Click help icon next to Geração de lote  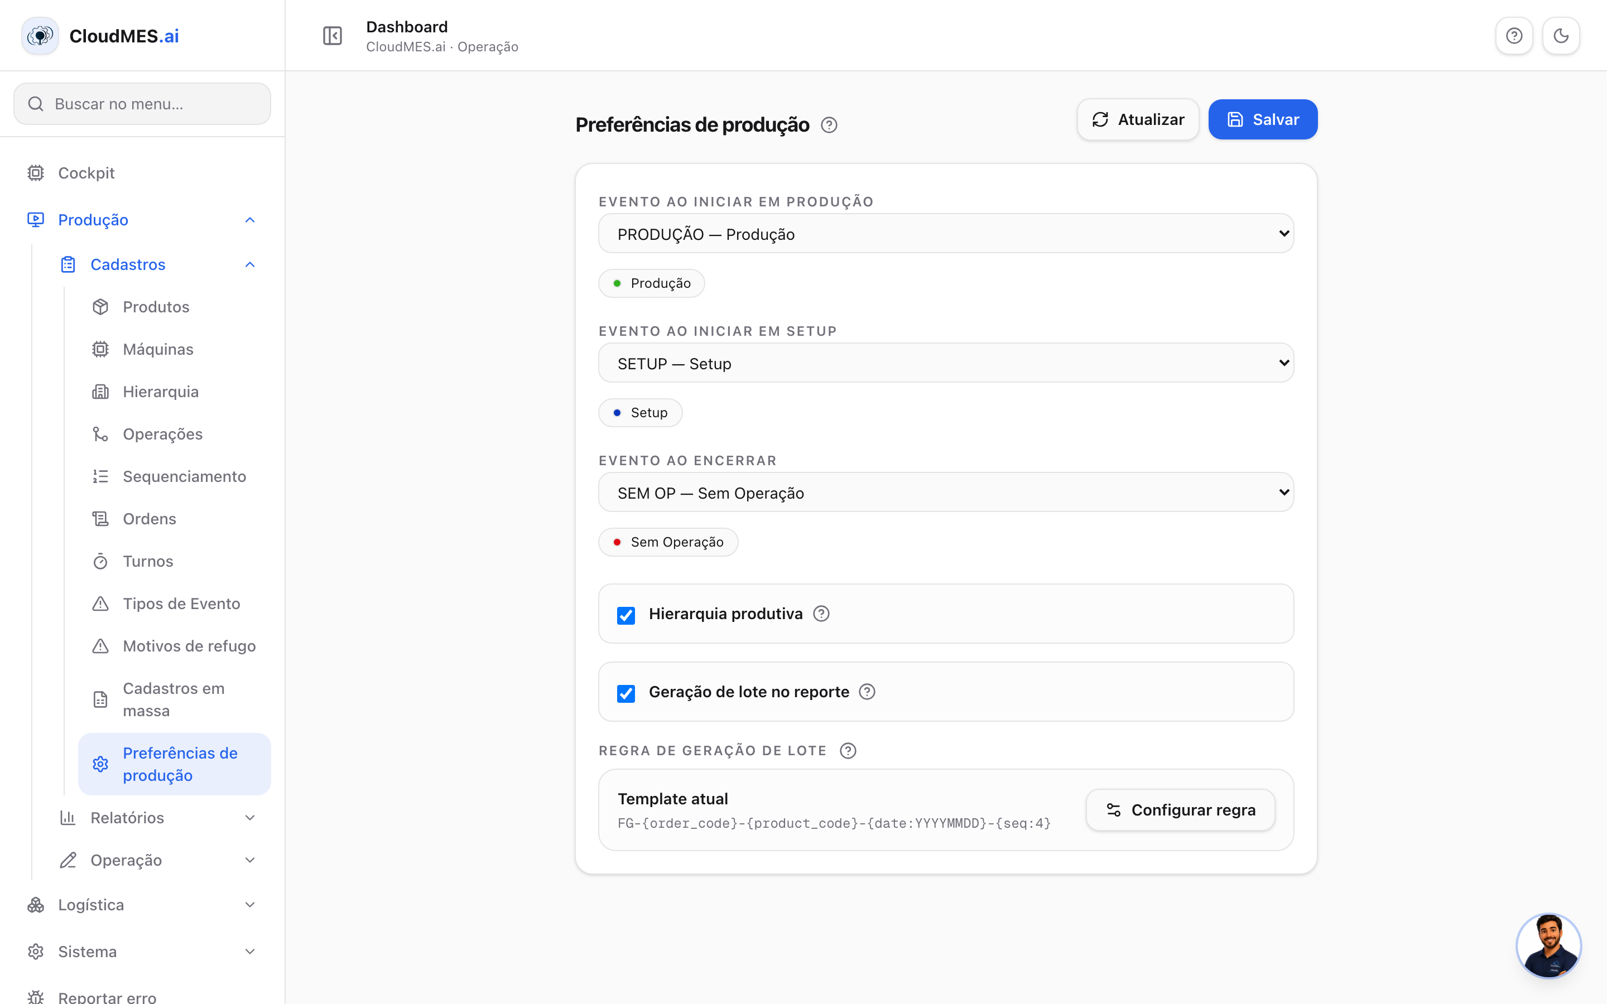867,692
